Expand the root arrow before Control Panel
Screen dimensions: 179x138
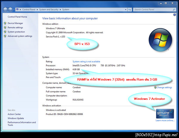(20, 10)
